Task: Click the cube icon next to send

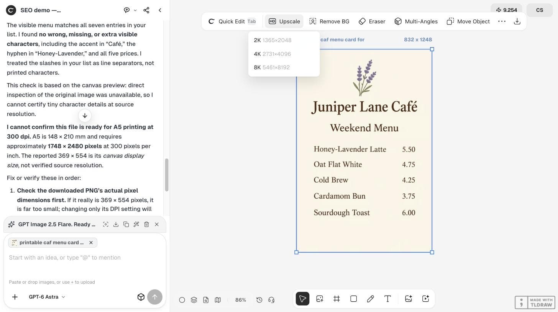Action: click(141, 297)
